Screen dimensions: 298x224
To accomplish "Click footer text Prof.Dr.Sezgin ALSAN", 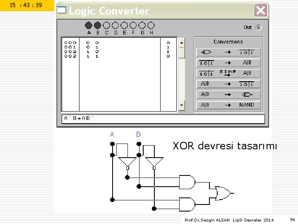I will [207, 220].
